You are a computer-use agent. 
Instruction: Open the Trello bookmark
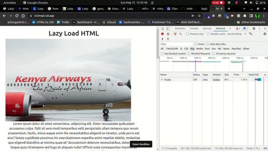point(63,22)
